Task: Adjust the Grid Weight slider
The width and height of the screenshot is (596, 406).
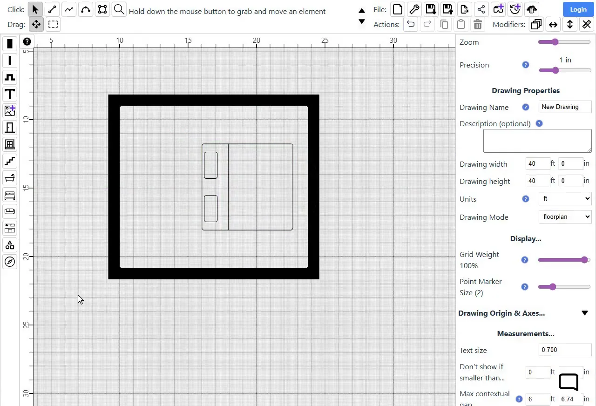Action: 564,260
